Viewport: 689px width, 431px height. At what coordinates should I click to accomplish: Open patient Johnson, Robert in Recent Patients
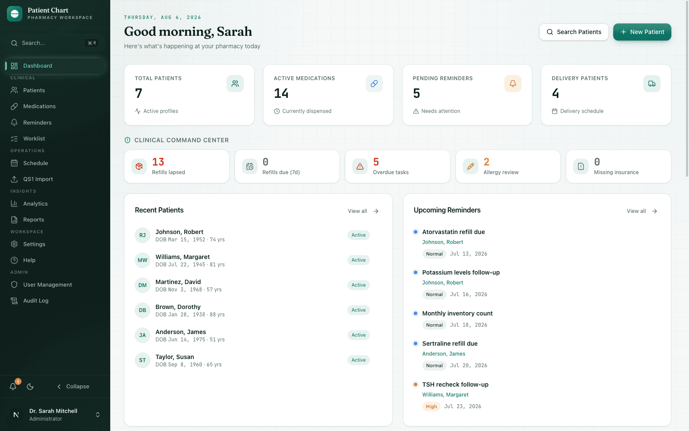[258, 235]
